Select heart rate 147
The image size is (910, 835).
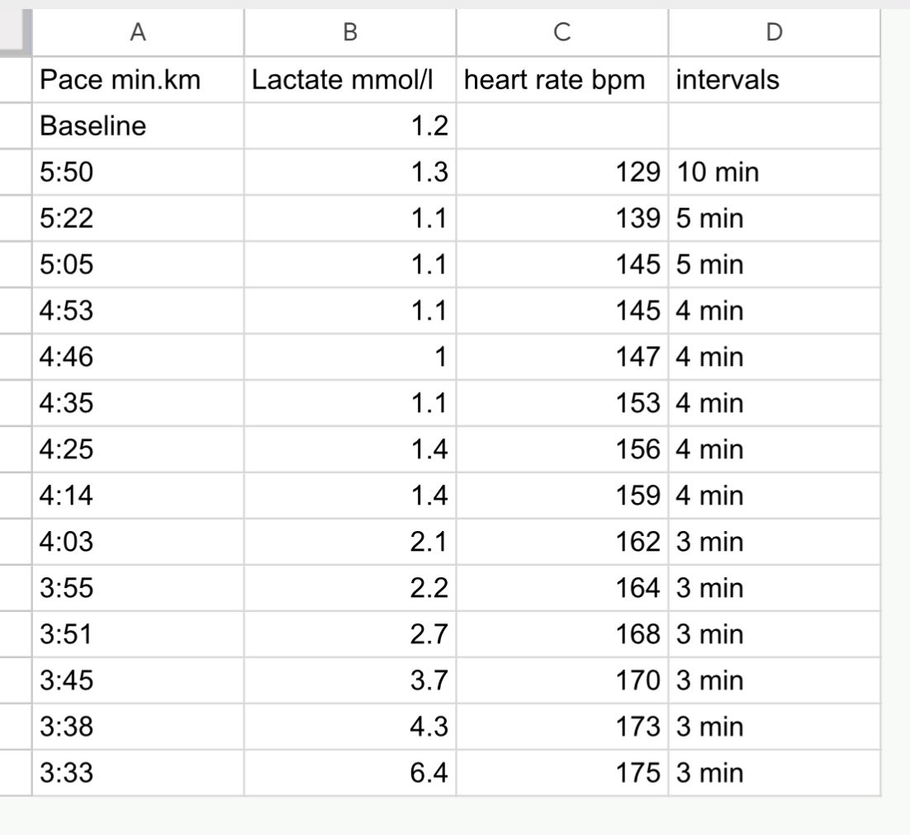pyautogui.click(x=562, y=357)
